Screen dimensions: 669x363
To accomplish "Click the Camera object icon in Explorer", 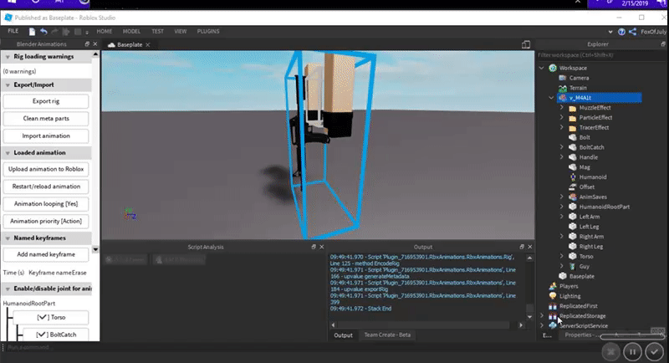I will pyautogui.click(x=563, y=78).
